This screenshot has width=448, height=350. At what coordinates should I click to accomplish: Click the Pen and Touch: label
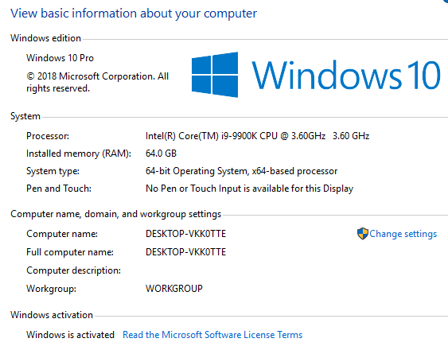59,189
